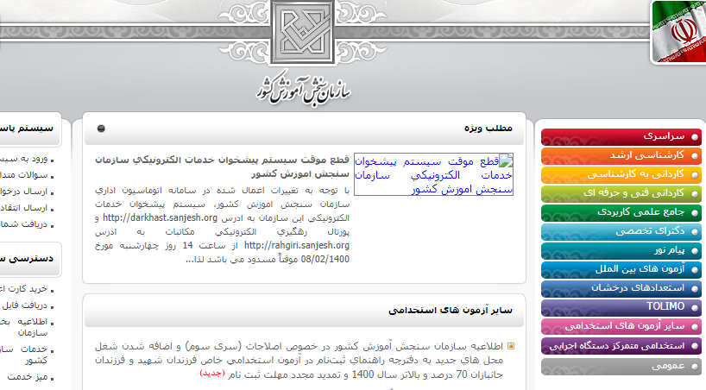706x390 pixels.
Task: Click the دسترسی سریع left panel header
Action: pos(27,259)
